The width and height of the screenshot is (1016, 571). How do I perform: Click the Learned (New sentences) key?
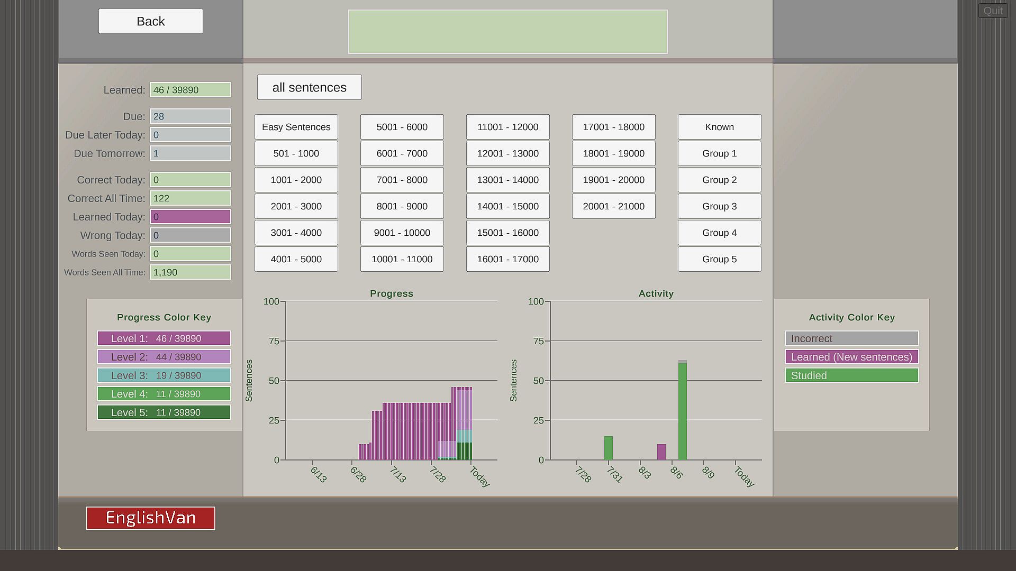click(851, 357)
